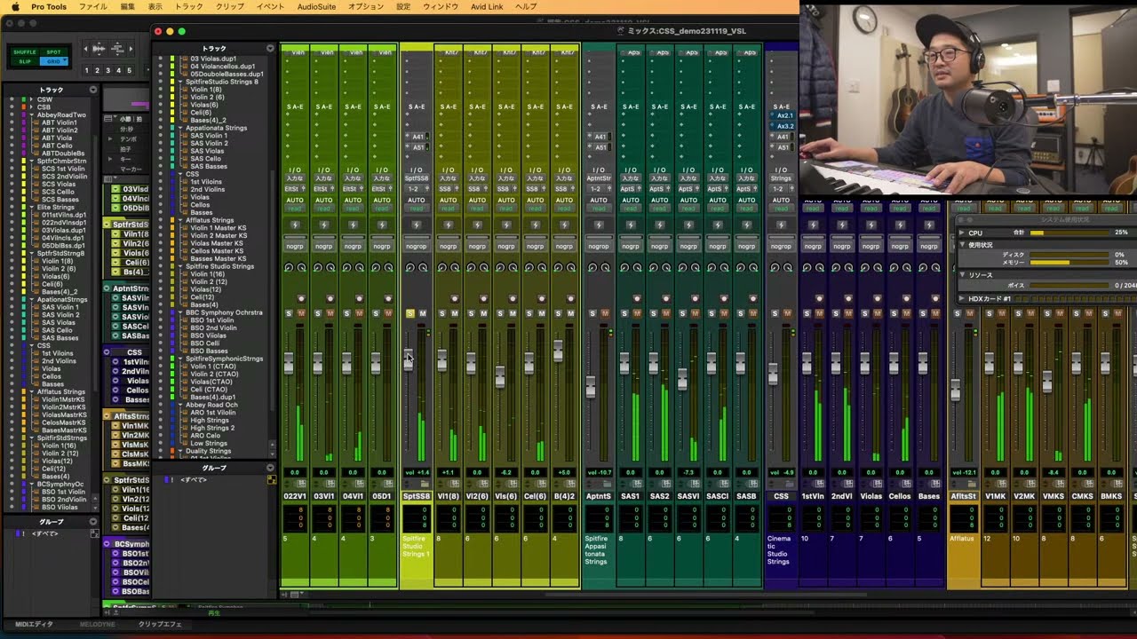The image size is (1137, 639).
Task: Select Violin 1 Master KS in track list
Action: click(218, 228)
